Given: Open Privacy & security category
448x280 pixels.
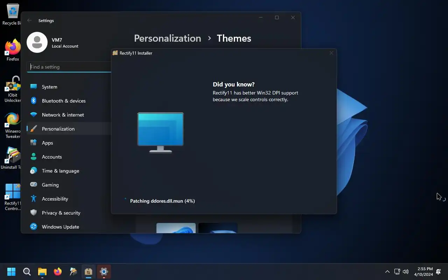Looking at the screenshot, I should click(x=69, y=213).
